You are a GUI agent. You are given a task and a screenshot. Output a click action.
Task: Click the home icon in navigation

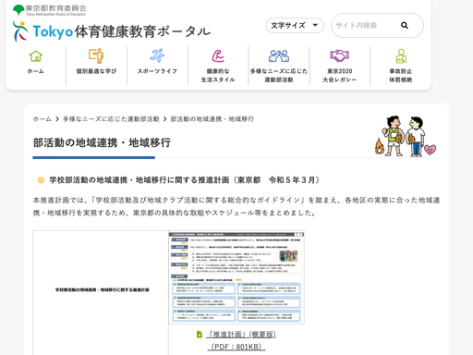tap(36, 56)
